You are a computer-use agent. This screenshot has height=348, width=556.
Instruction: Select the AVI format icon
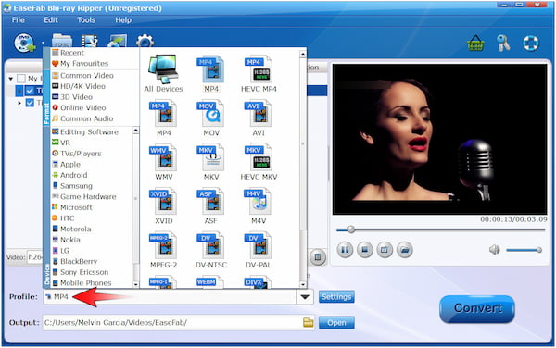point(259,118)
